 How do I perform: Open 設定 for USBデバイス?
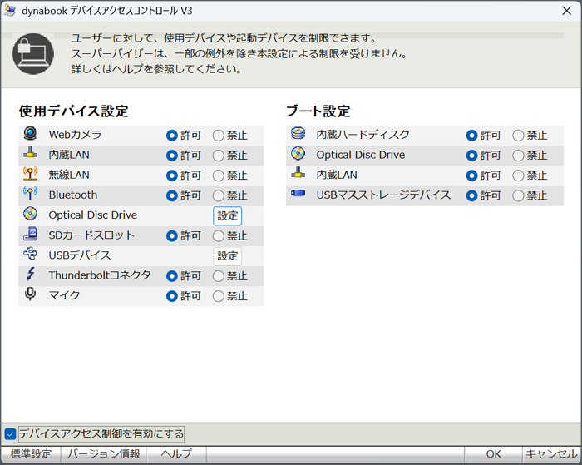pos(227,256)
